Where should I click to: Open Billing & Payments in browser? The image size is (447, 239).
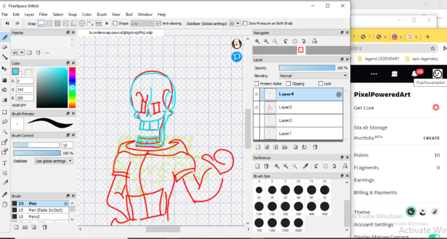[375, 192]
